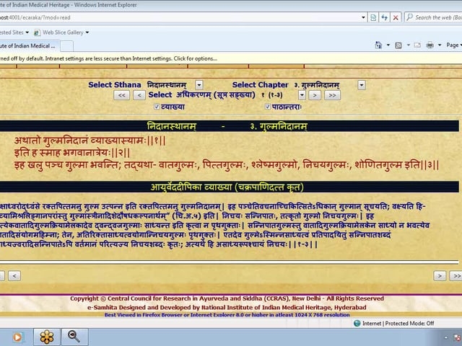Open the flower icon taskbar application
Image resolution: width=462 pixels, height=346 pixels.
coord(47,337)
